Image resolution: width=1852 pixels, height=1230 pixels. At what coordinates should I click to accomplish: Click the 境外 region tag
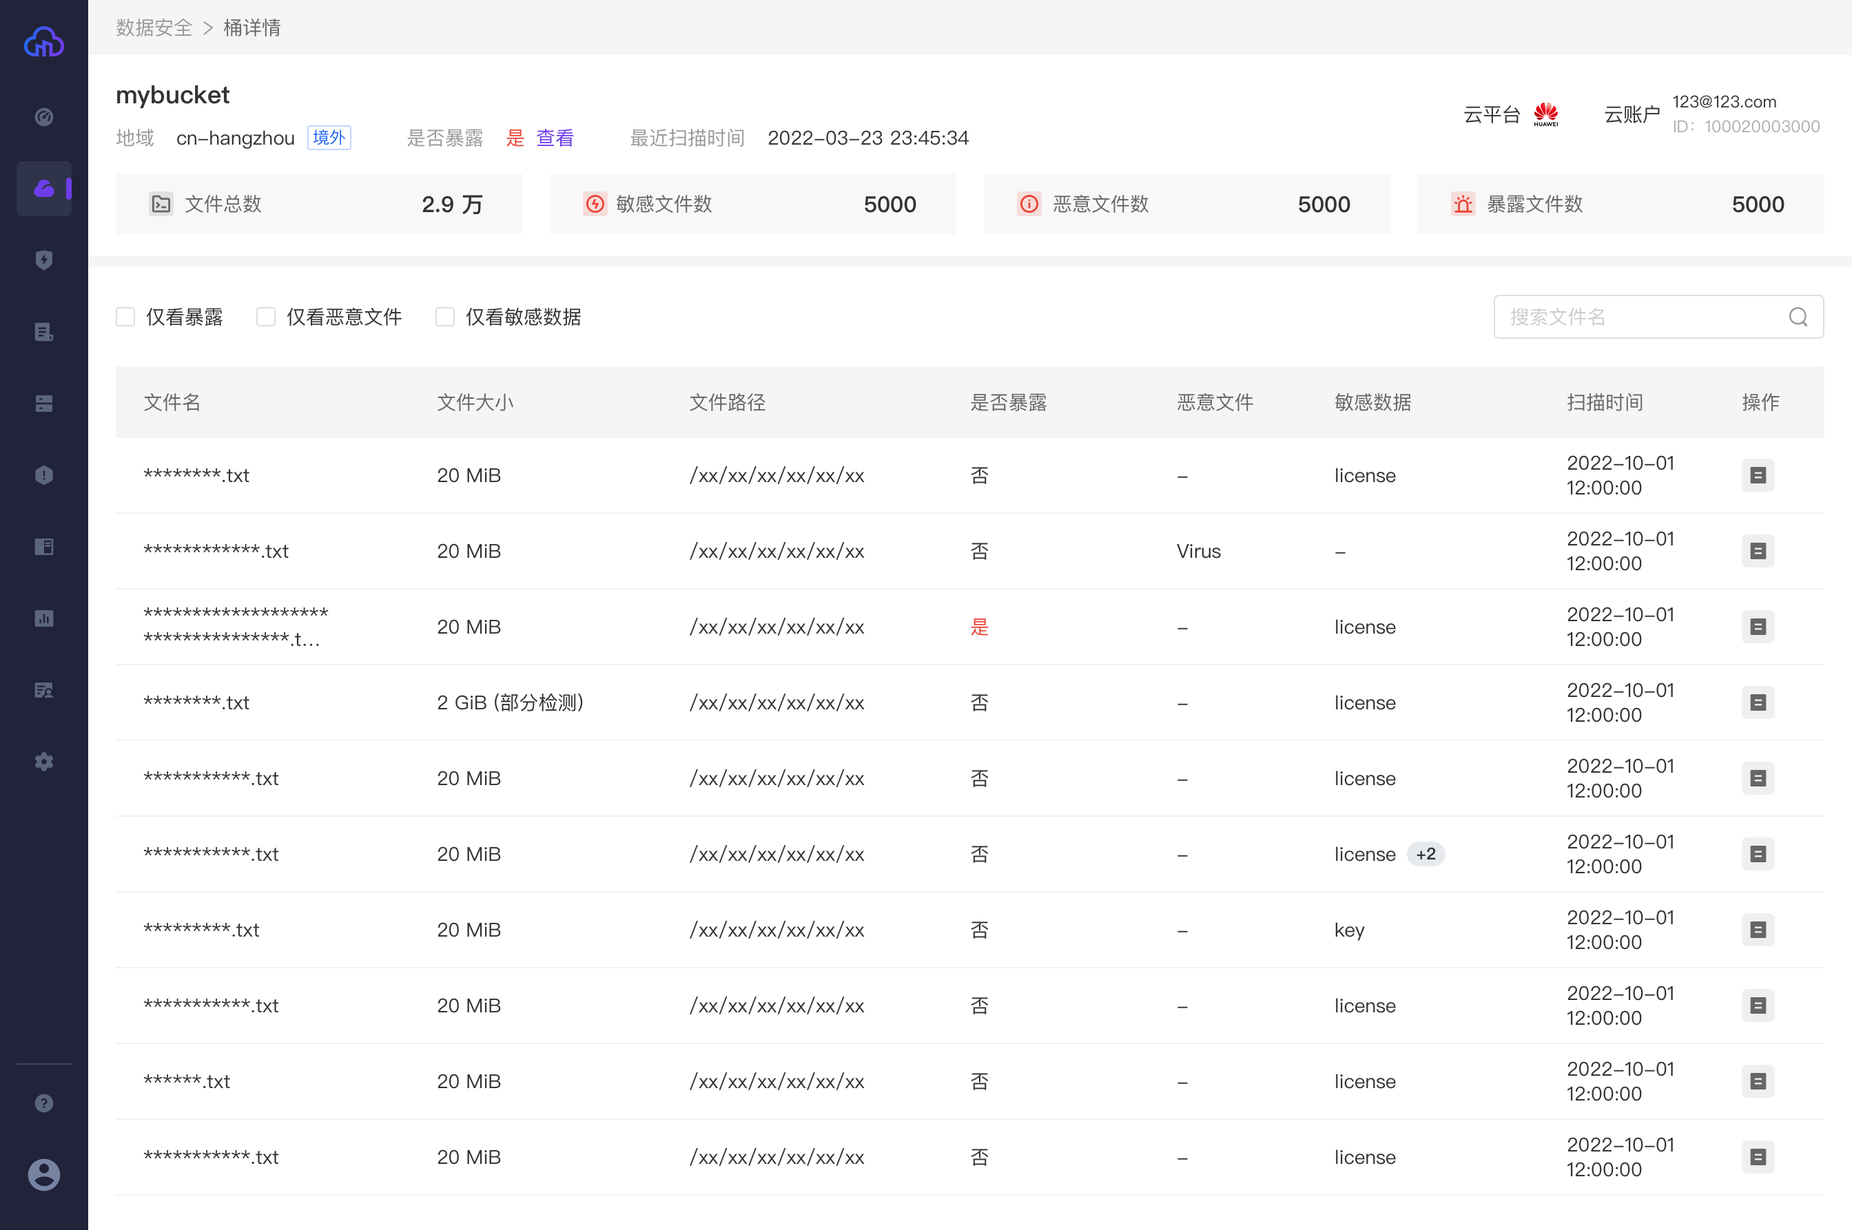(329, 138)
